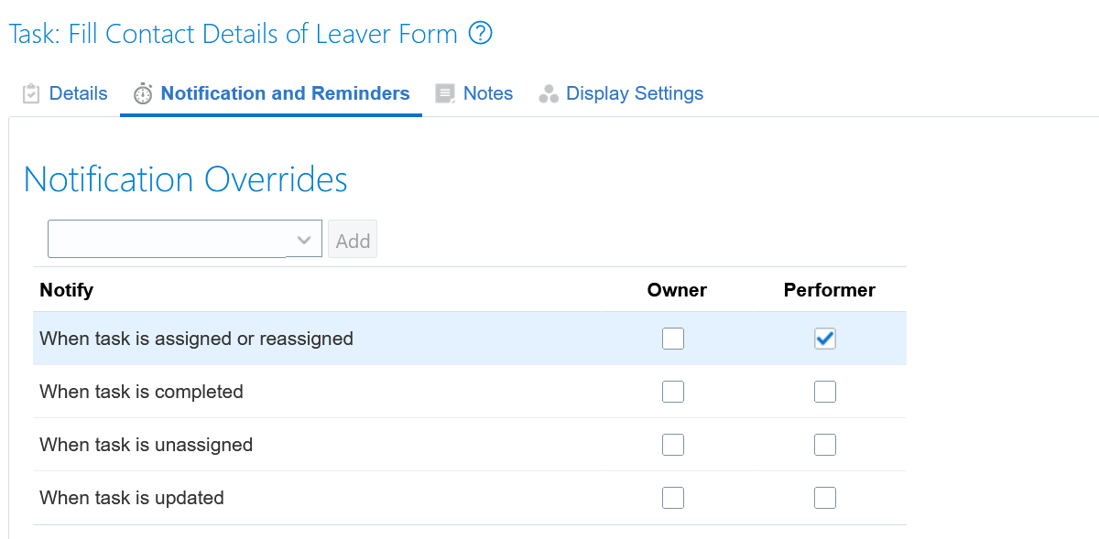This screenshot has height=539, width=1099.
Task: Uncheck Performer notification for assigned or reassigned
Action: tap(825, 339)
